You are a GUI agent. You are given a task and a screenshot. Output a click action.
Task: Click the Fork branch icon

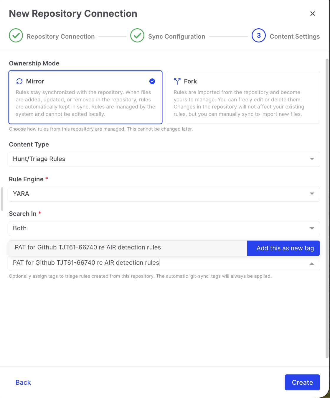(177, 81)
